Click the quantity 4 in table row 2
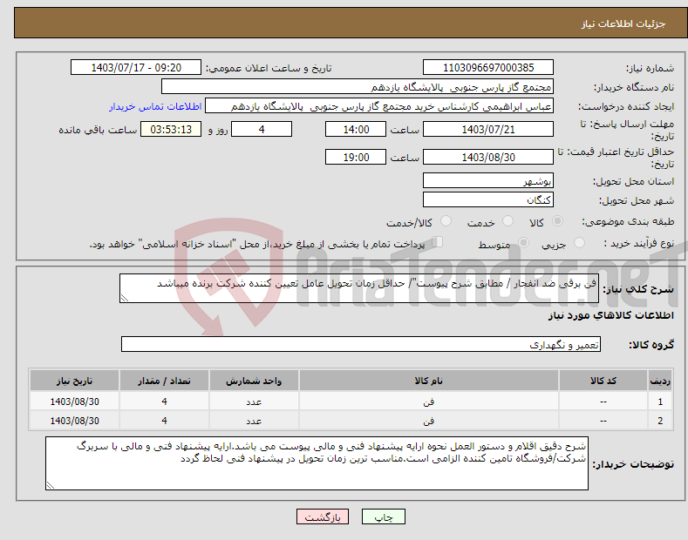The height and width of the screenshot is (540, 688). [164, 421]
